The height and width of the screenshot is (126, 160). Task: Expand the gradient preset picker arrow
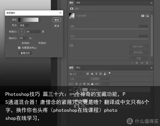(x=40, y=20)
